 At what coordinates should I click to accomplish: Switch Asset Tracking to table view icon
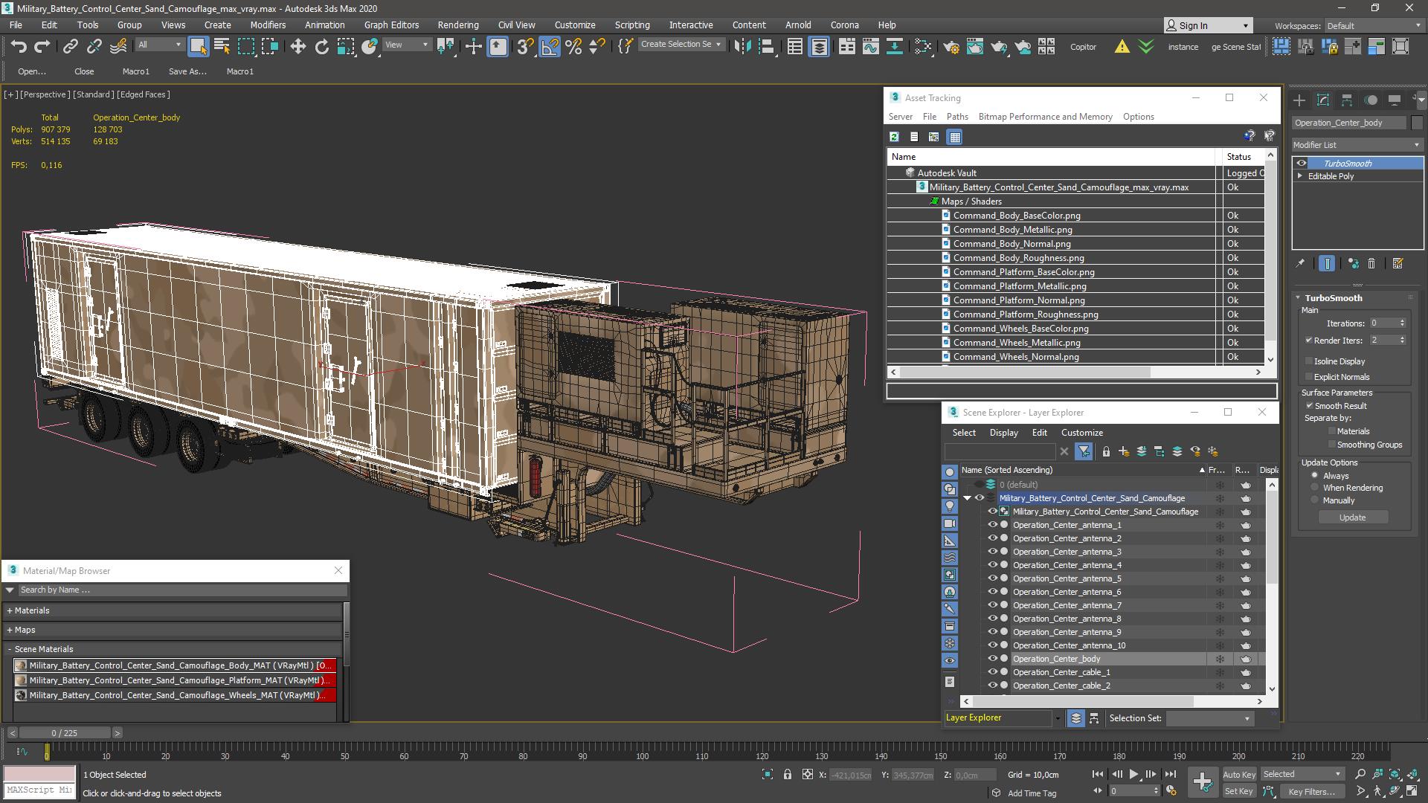(955, 137)
